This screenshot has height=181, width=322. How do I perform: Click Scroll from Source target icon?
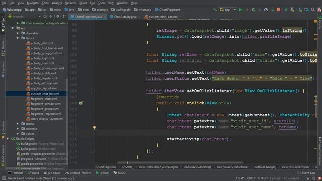tap(45, 16)
